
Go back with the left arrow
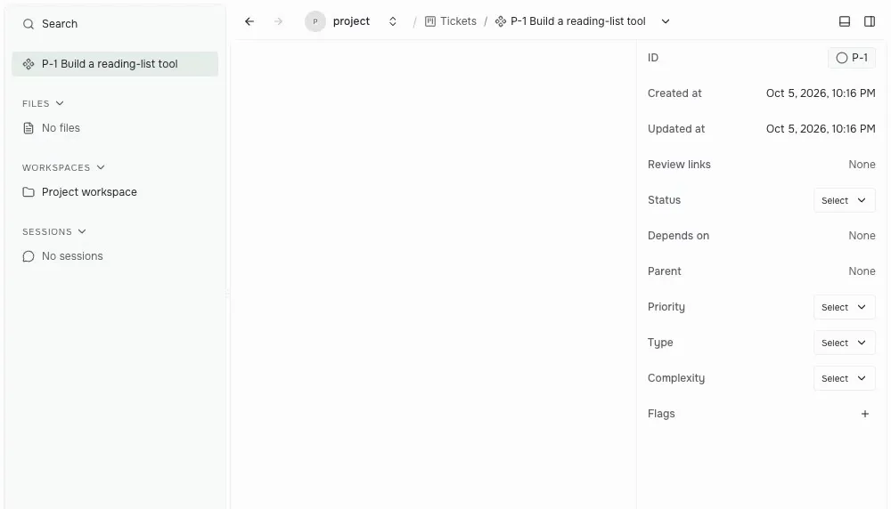pos(249,21)
